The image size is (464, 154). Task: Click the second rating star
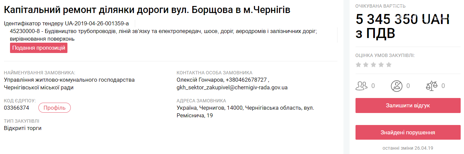[366, 65]
